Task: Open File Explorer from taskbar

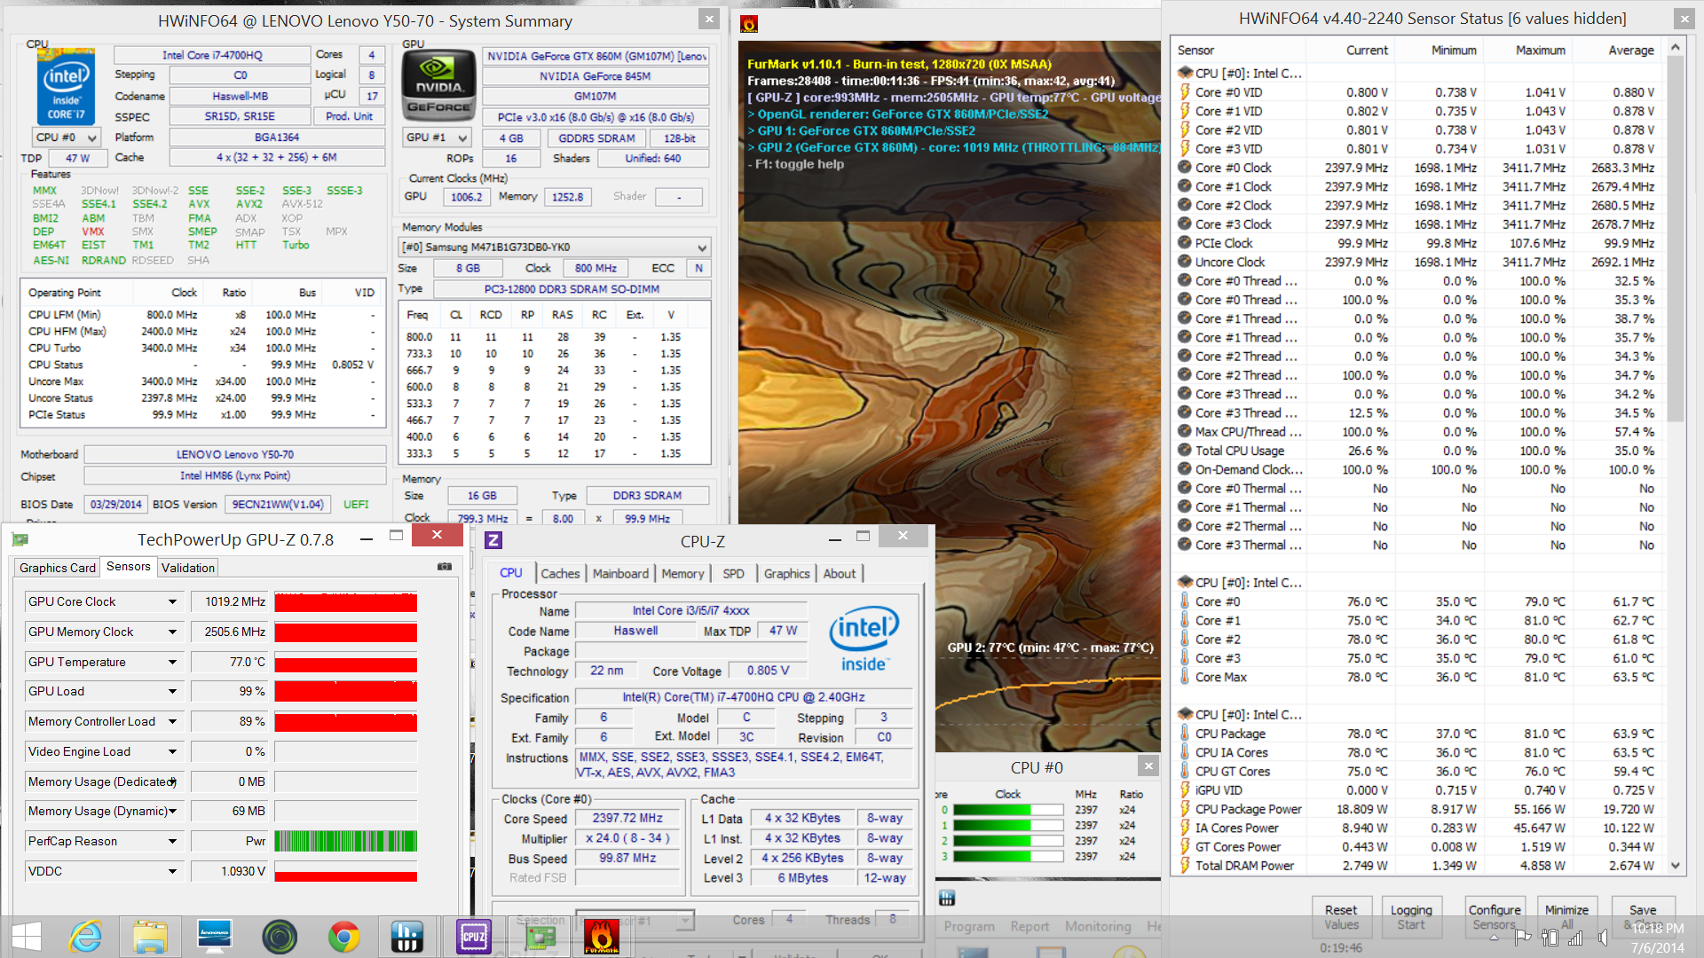Action: point(150,937)
